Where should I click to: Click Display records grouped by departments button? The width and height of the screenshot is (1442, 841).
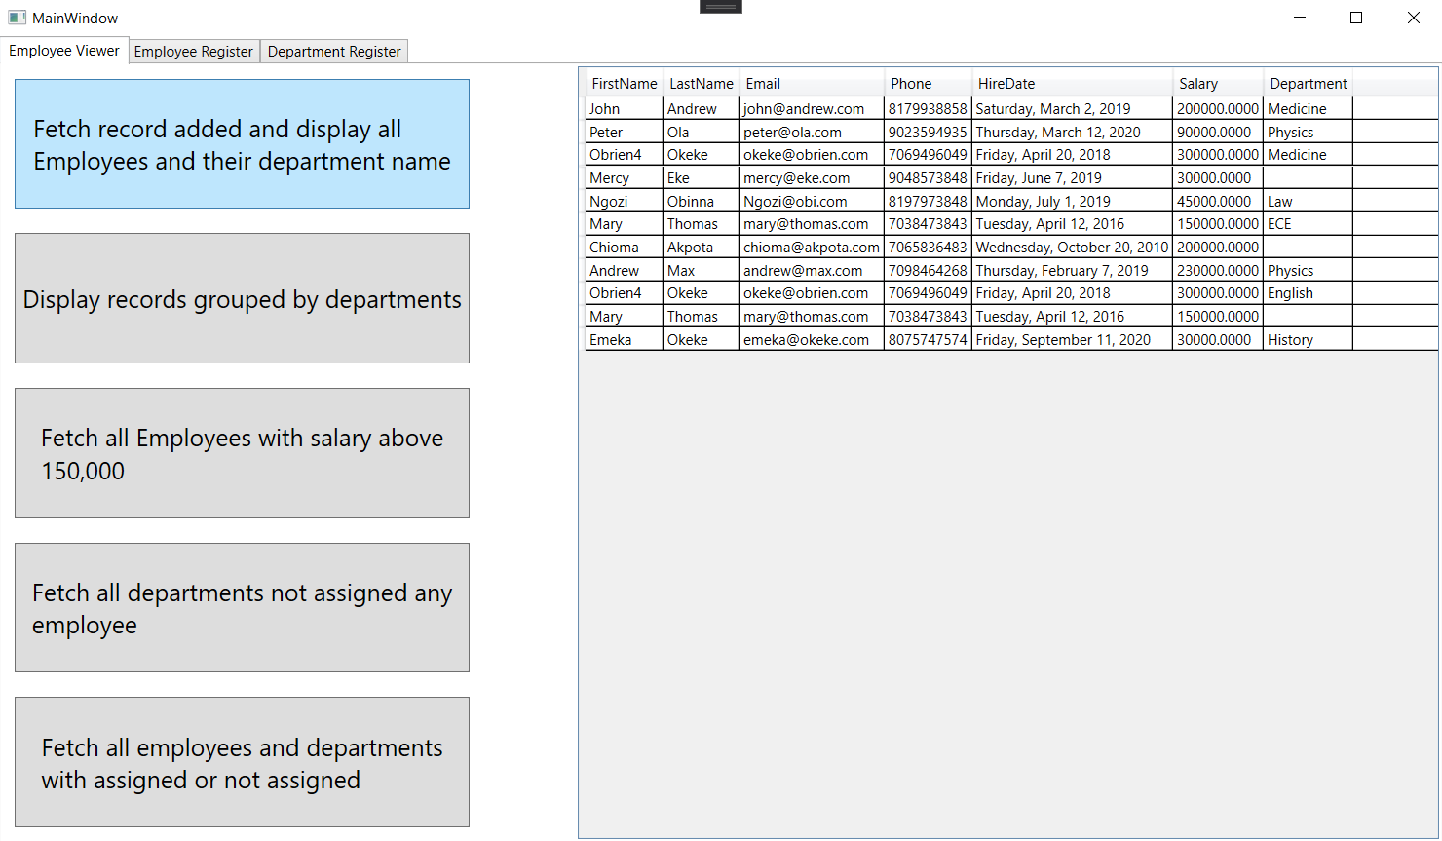point(242,298)
